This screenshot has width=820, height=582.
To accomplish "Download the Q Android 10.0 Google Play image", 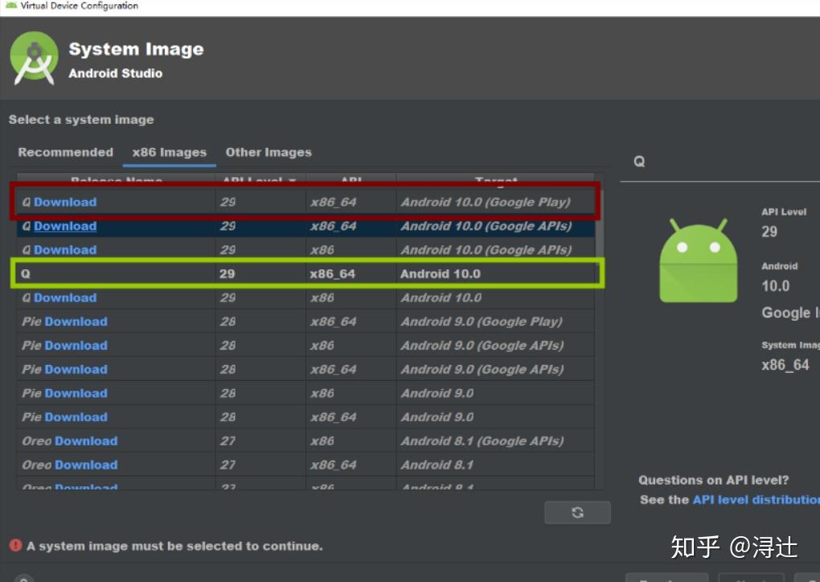I will [64, 202].
